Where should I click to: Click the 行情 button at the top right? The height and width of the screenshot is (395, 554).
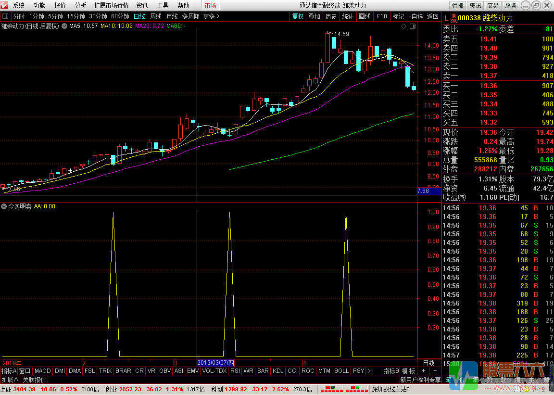pos(457,5)
